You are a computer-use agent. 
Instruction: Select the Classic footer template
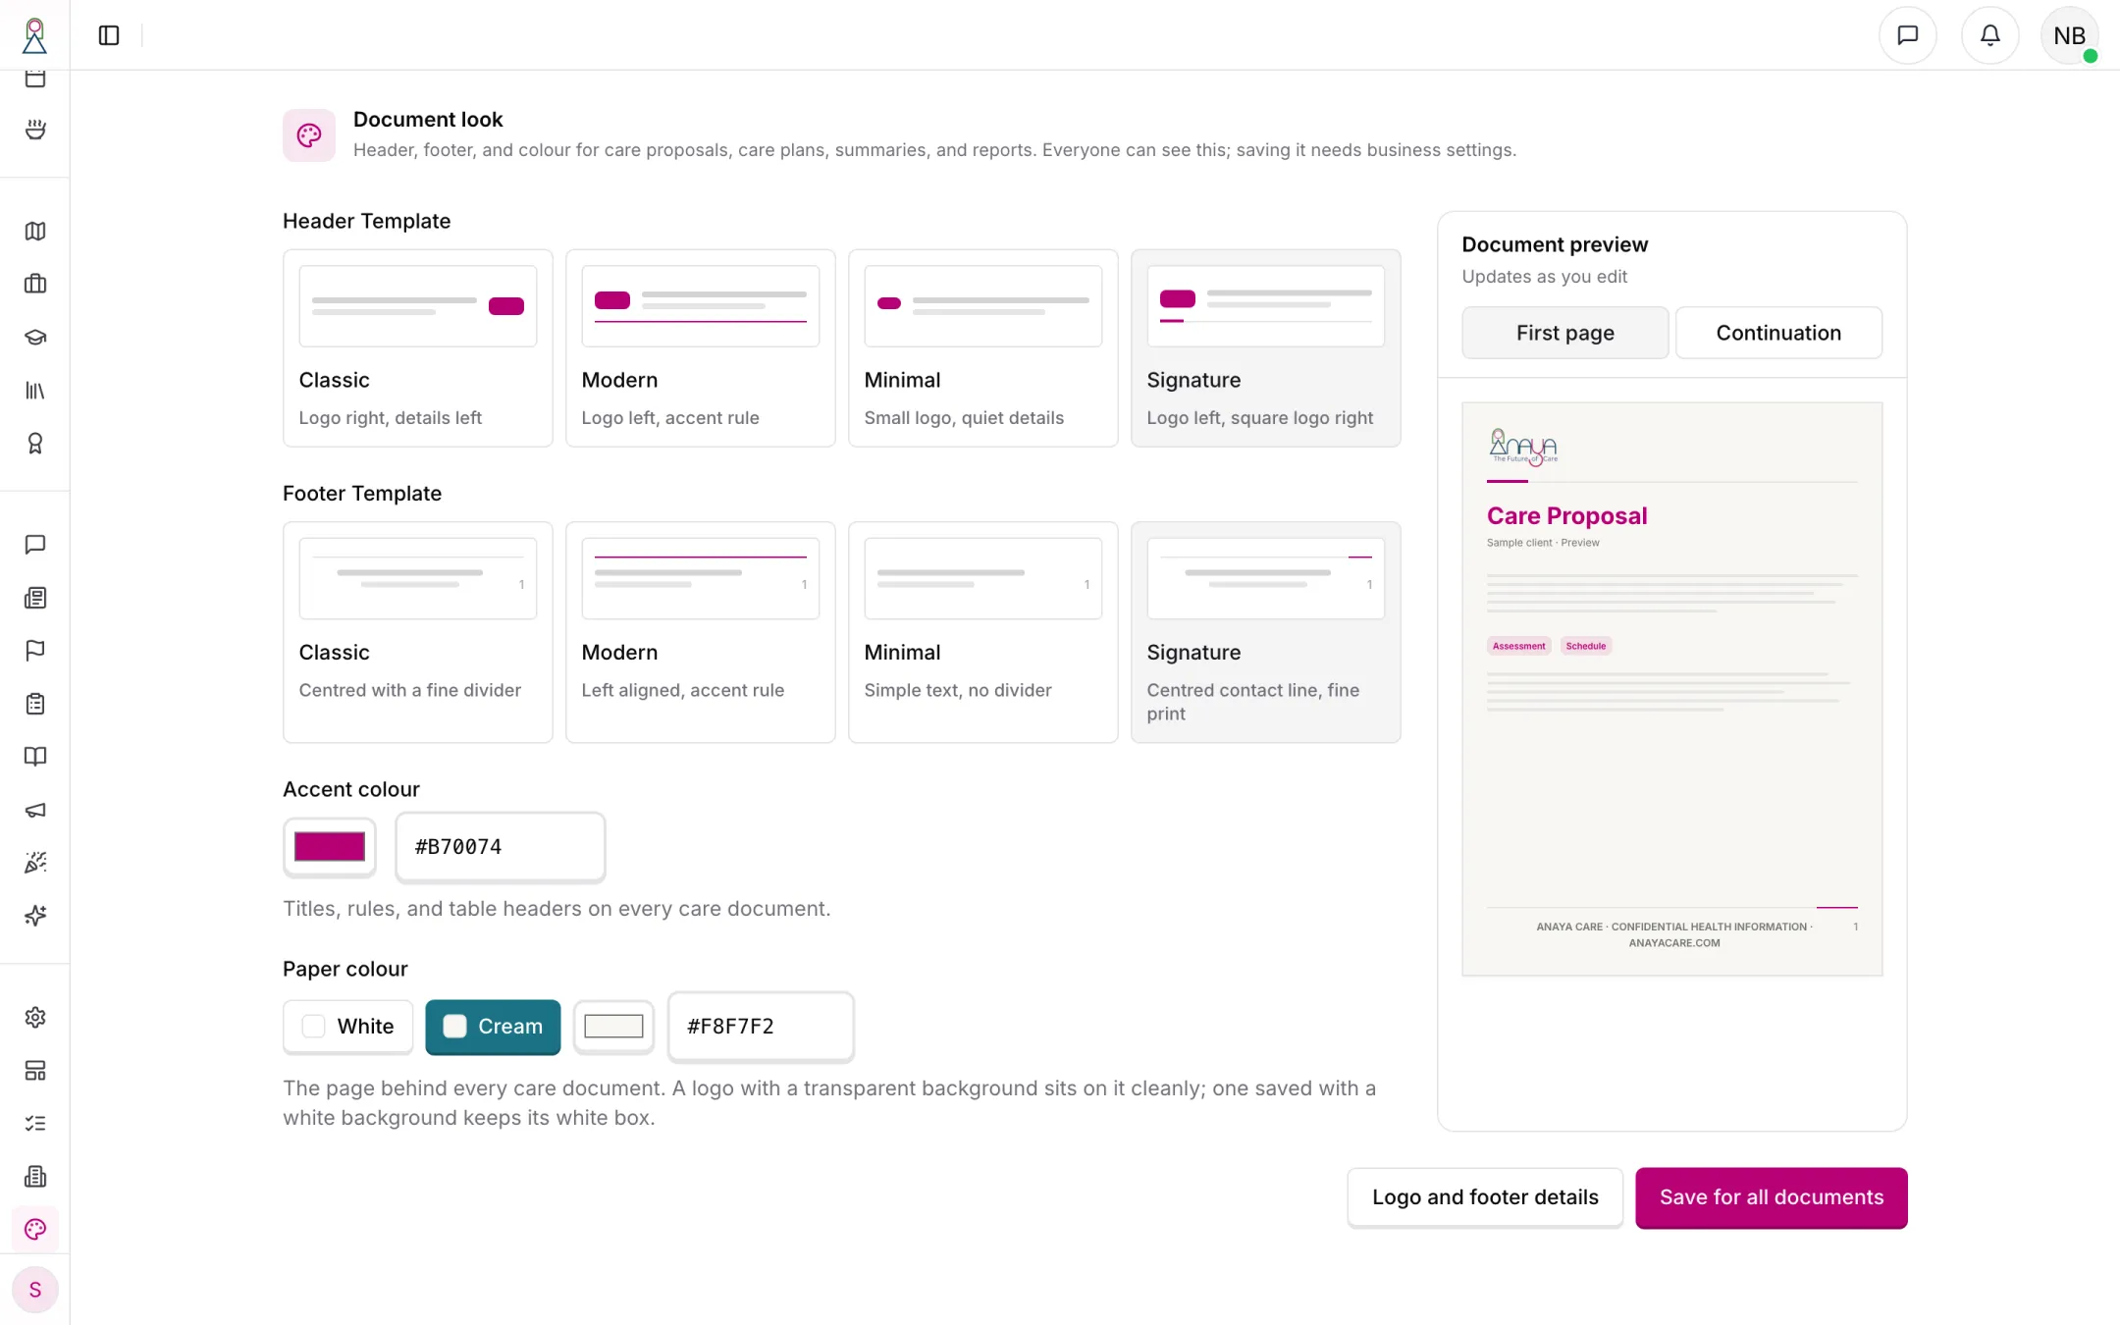(x=417, y=632)
